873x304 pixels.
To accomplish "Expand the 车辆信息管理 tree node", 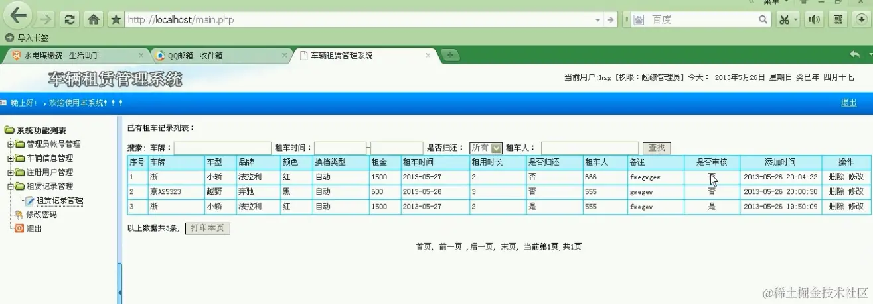I will point(11,158).
